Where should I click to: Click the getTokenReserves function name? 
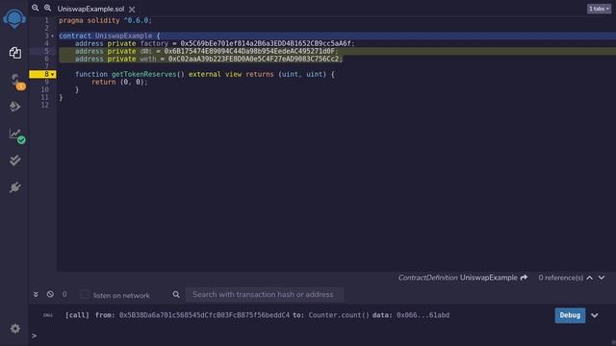pyautogui.click(x=143, y=74)
